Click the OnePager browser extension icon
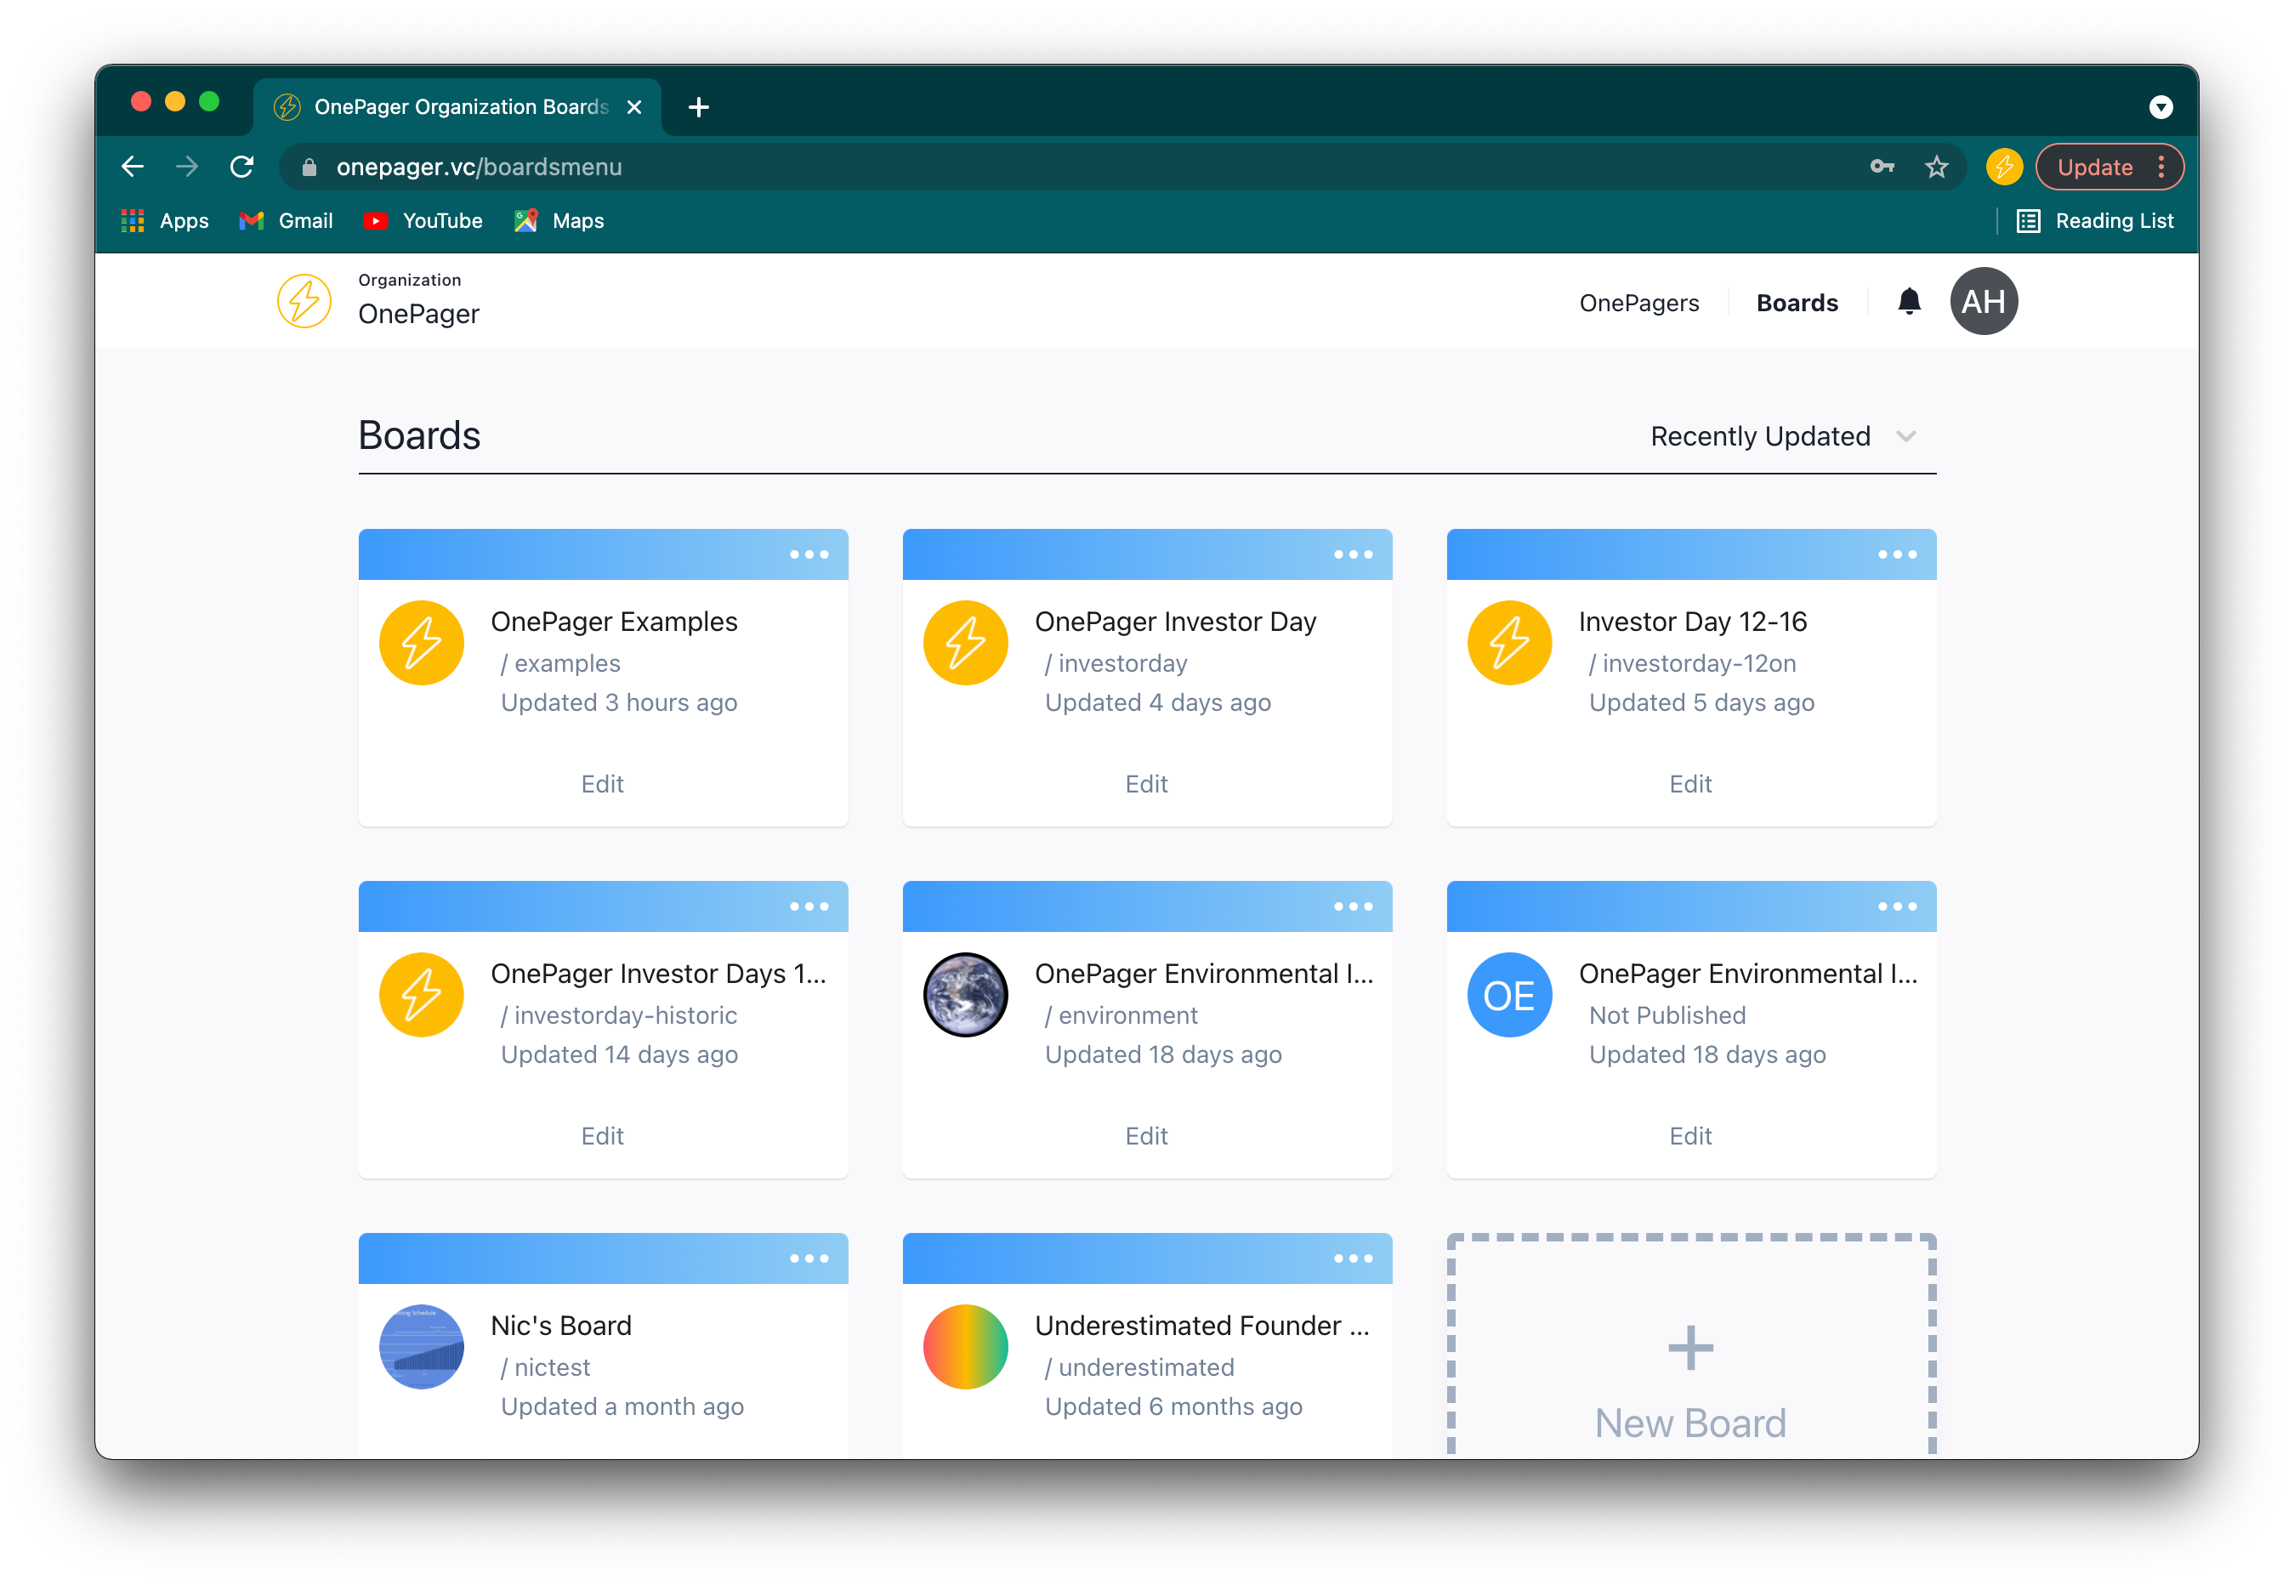The image size is (2294, 1585). 2003,167
